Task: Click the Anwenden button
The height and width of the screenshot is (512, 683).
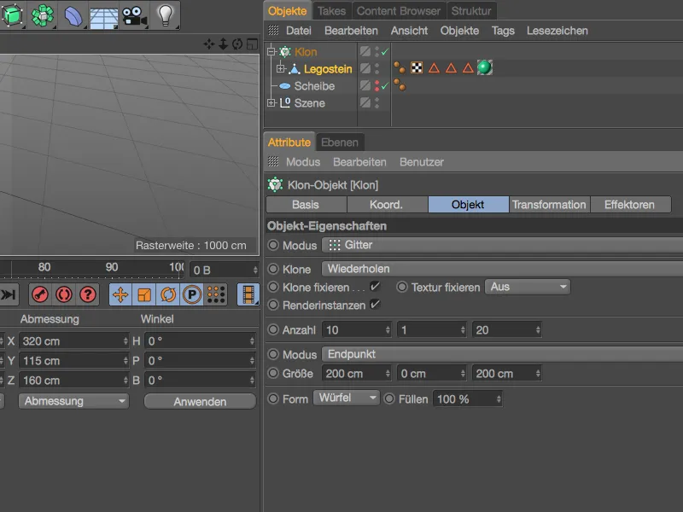Action: [200, 401]
